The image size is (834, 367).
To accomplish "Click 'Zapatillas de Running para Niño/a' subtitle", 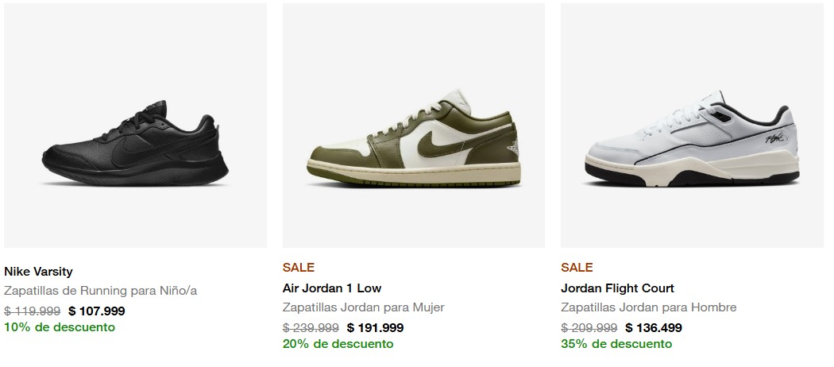I will [x=101, y=291].
